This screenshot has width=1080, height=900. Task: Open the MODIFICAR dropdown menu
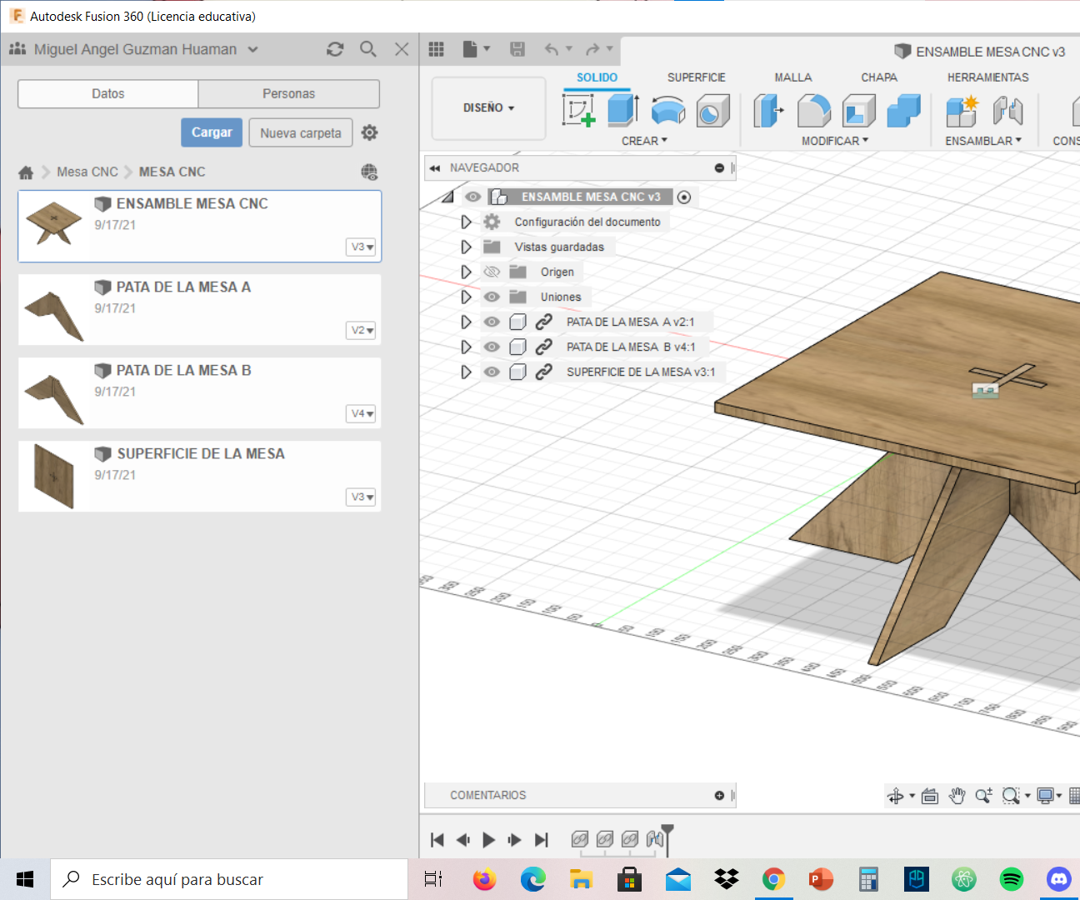pos(835,141)
